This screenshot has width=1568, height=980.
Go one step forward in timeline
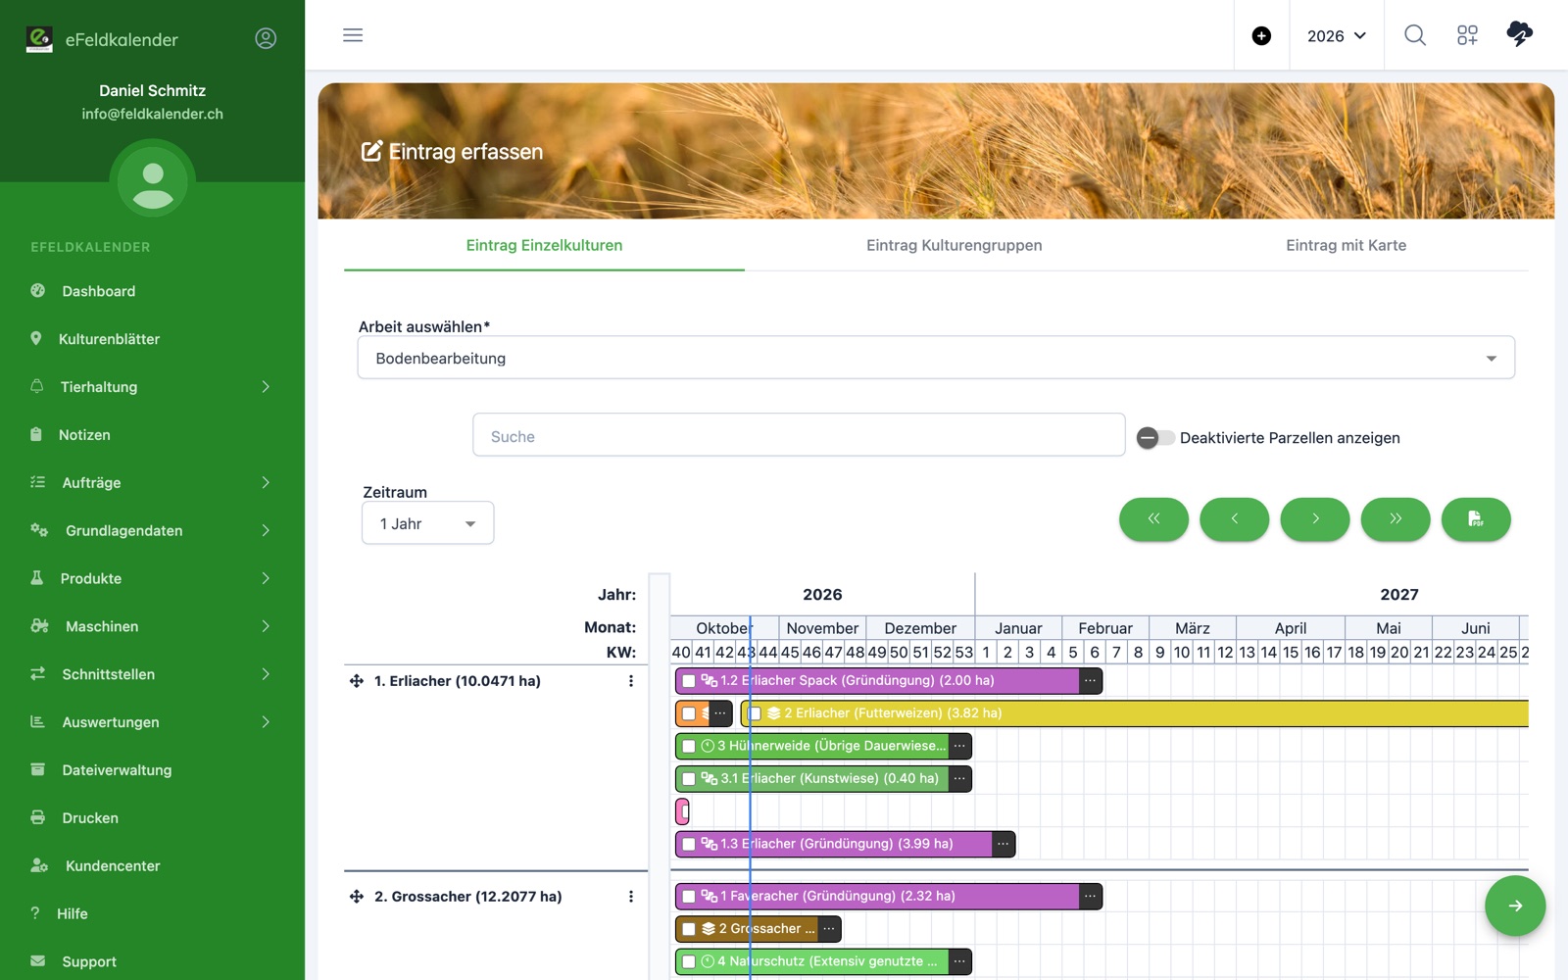[1315, 518]
